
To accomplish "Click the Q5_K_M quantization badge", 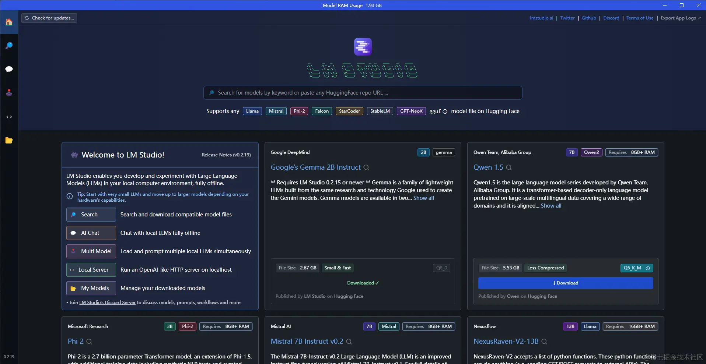I will (636, 268).
